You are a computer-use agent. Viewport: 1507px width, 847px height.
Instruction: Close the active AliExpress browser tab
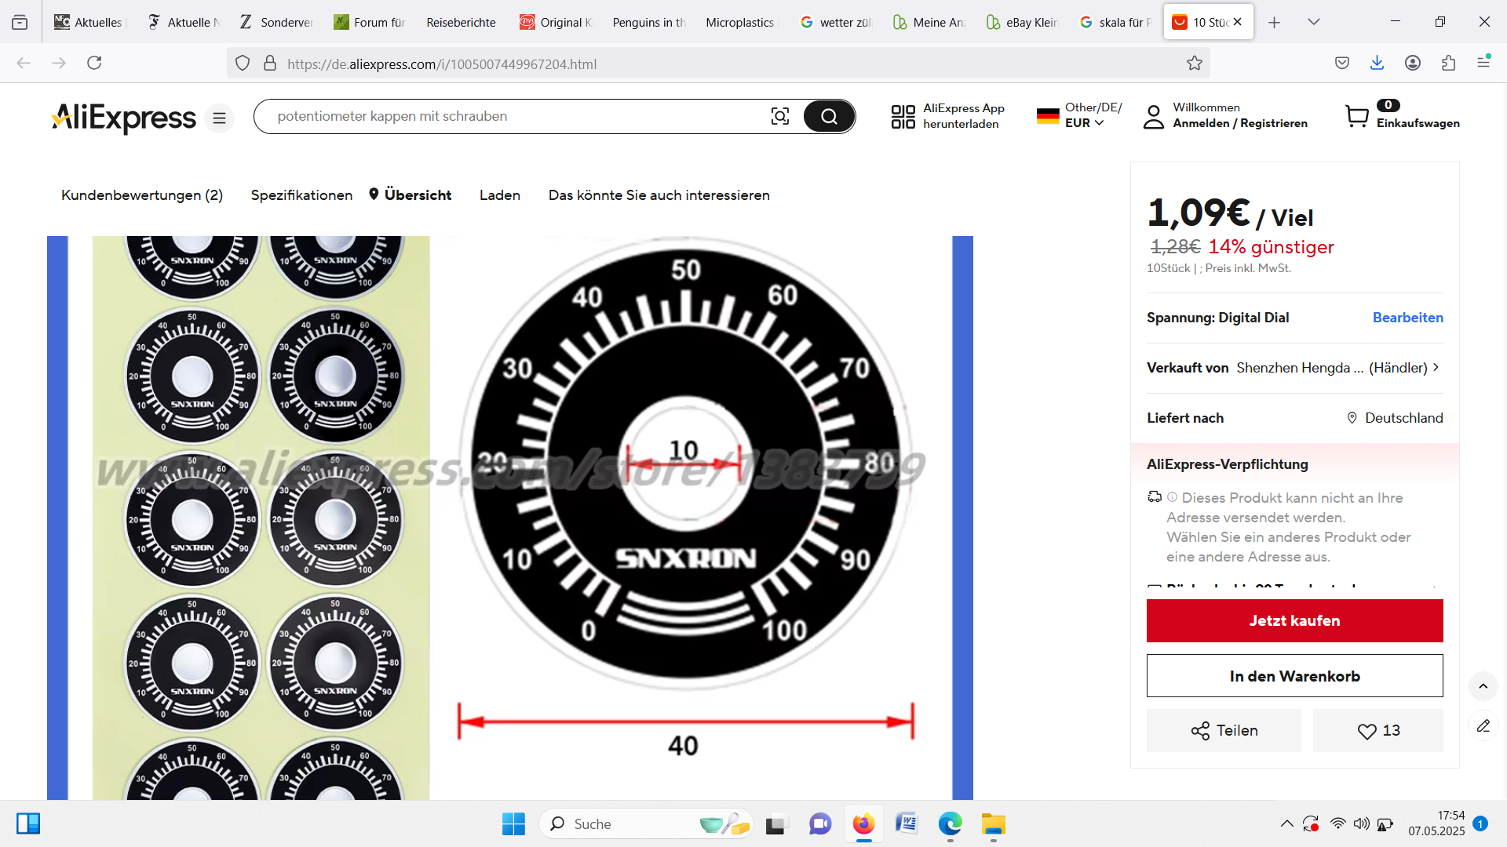click(1238, 22)
